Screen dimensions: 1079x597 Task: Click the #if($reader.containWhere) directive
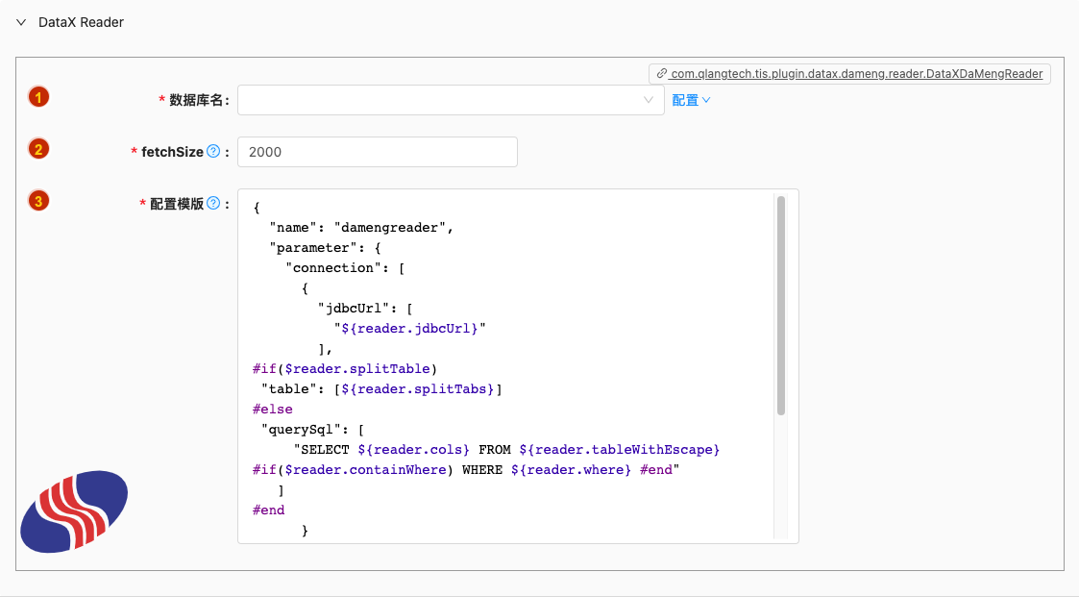tap(353, 469)
